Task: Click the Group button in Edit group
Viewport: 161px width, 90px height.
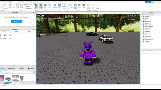Action: coord(64,4)
